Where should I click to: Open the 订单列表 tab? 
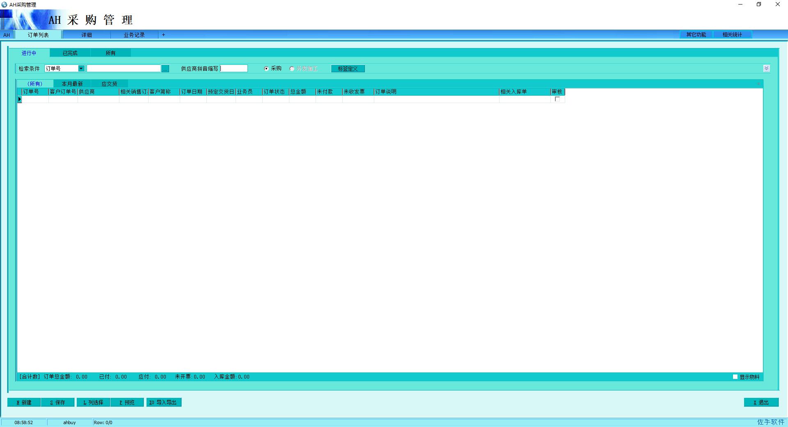[38, 35]
